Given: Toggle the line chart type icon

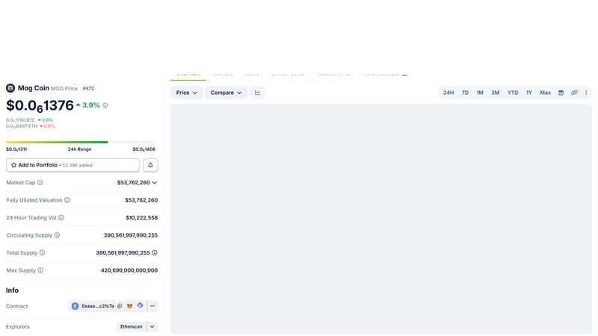Looking at the screenshot, I should [258, 93].
